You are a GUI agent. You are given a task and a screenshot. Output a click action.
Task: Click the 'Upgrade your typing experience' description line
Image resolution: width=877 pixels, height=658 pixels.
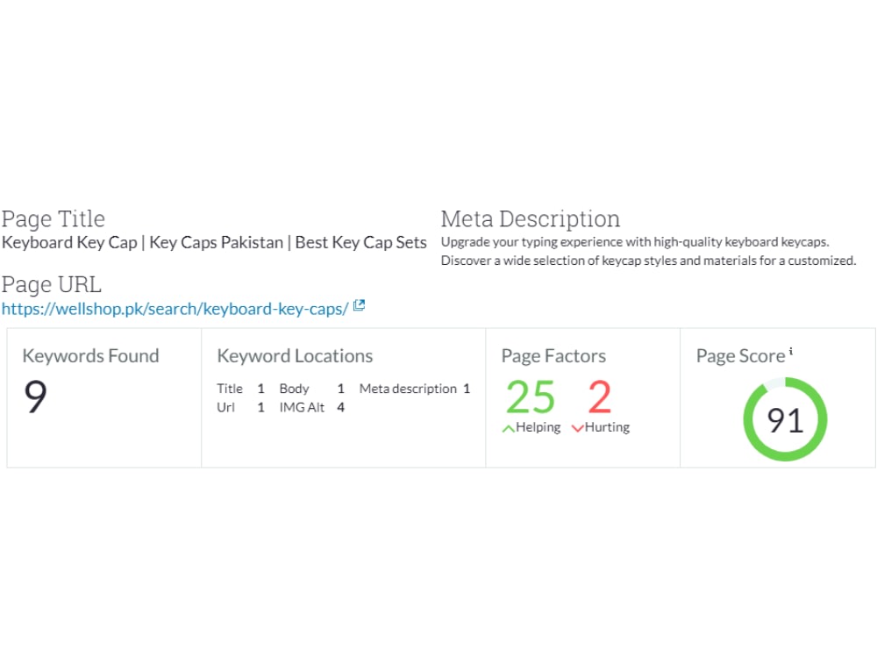pyautogui.click(x=635, y=242)
